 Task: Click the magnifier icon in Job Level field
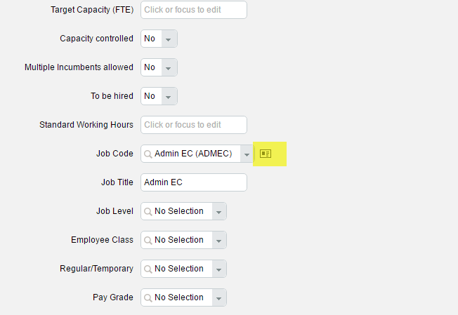(148, 211)
